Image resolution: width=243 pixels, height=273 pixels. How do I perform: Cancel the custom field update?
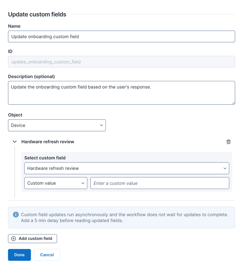pos(47,255)
